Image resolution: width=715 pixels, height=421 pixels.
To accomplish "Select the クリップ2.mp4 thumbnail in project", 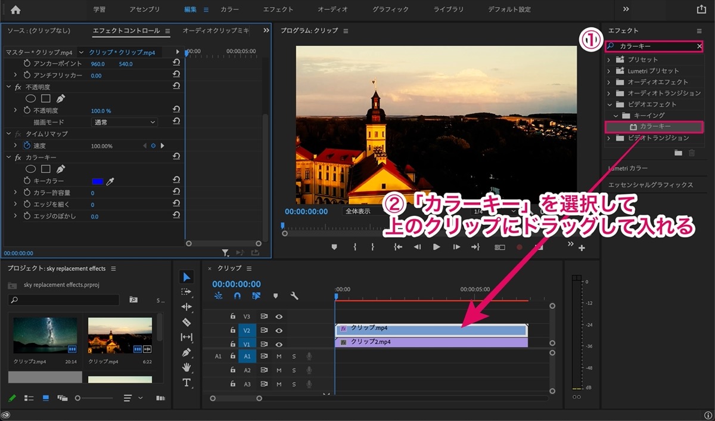I will pos(45,336).
